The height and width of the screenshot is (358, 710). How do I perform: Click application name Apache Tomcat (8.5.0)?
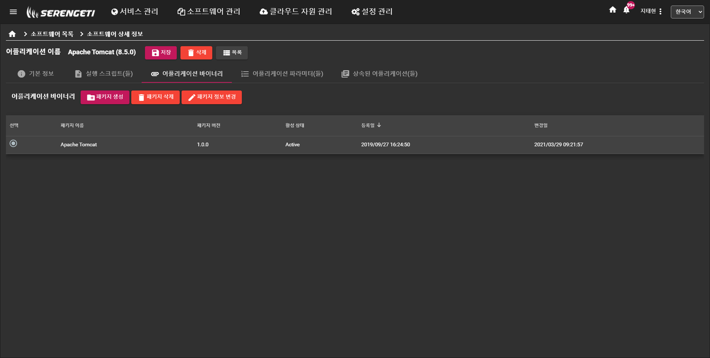pos(102,52)
